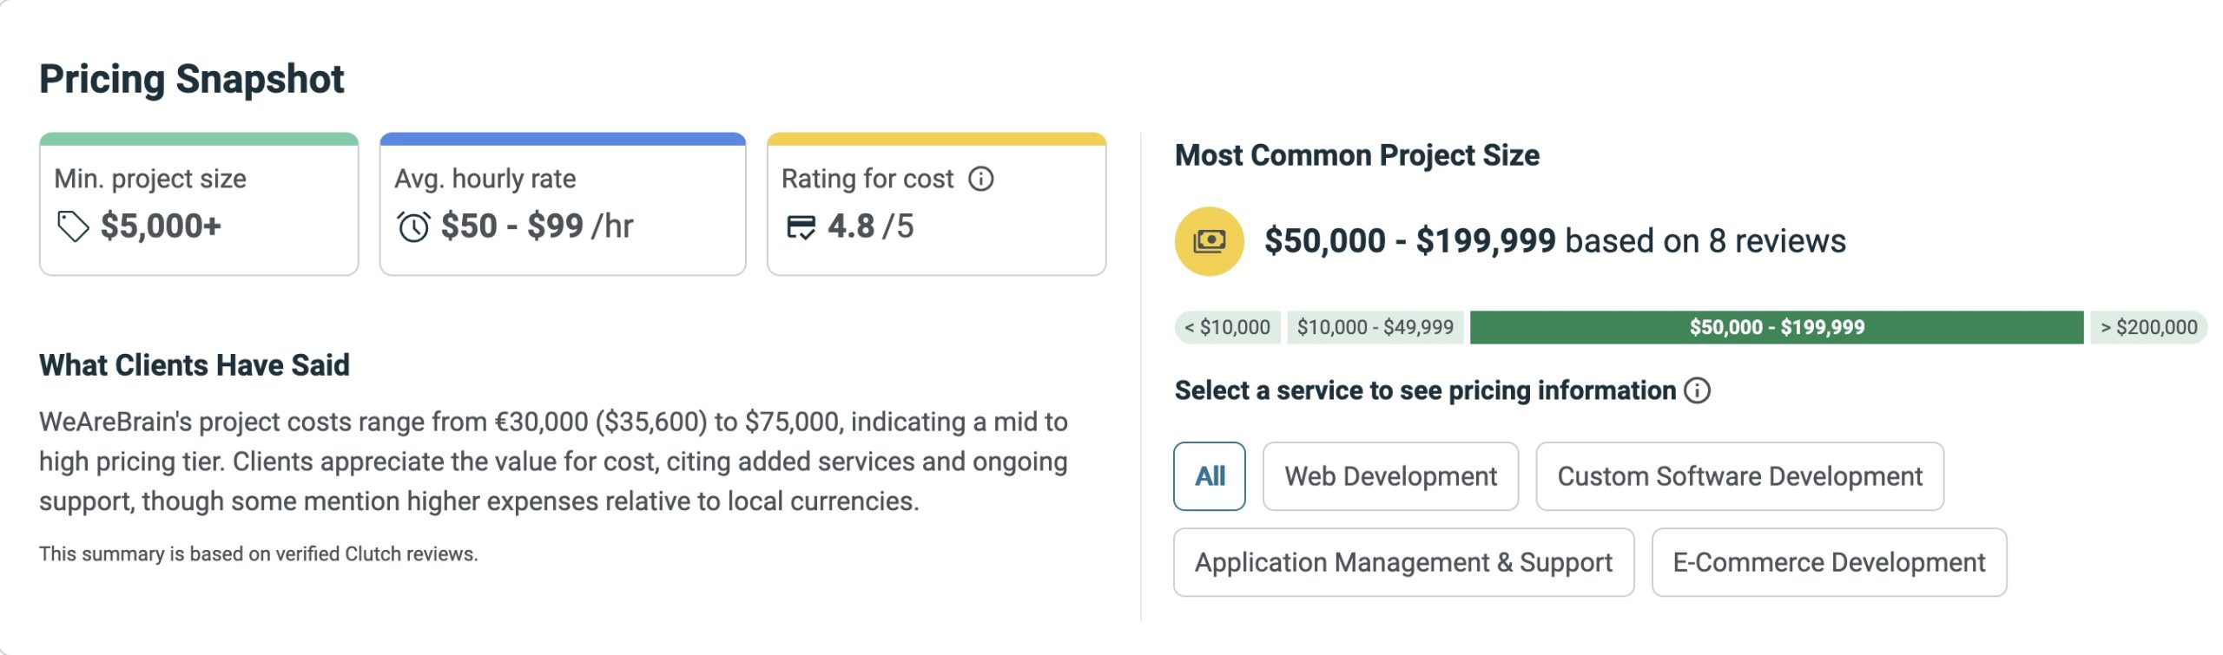Click the Rating for cost label
The image size is (2223, 655).
tap(867, 179)
